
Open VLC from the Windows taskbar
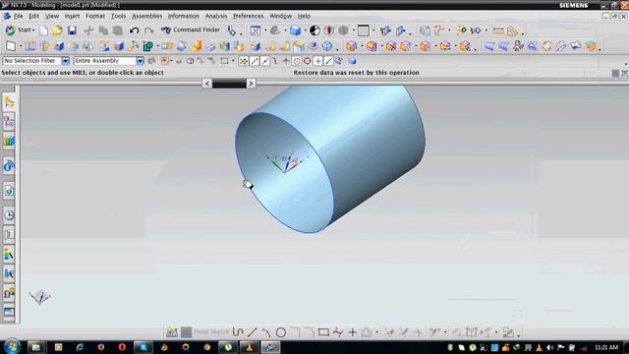249,347
